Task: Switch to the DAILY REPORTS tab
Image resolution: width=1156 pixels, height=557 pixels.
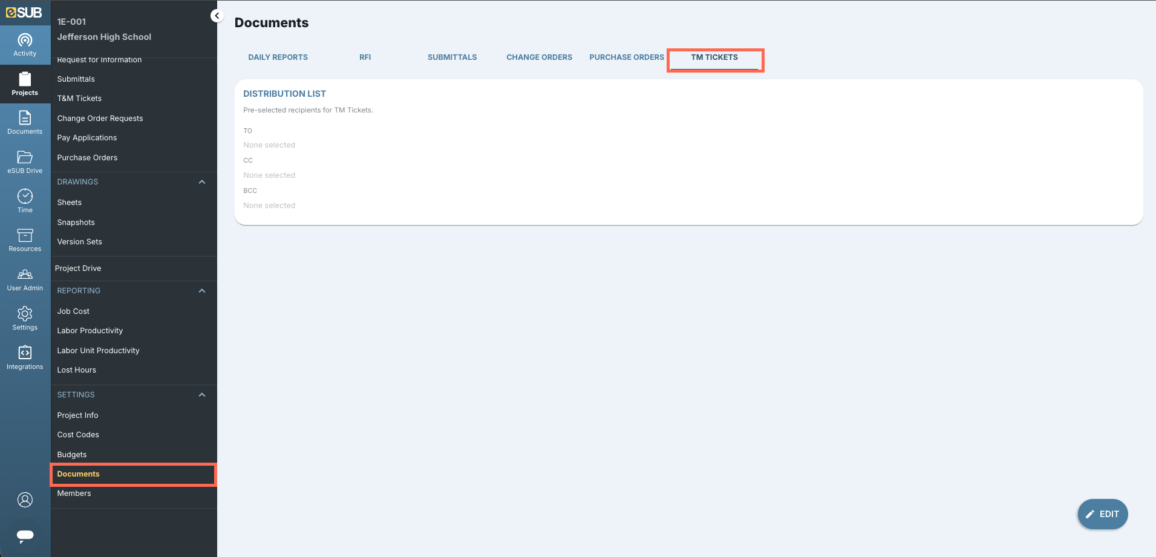Action: click(x=278, y=57)
